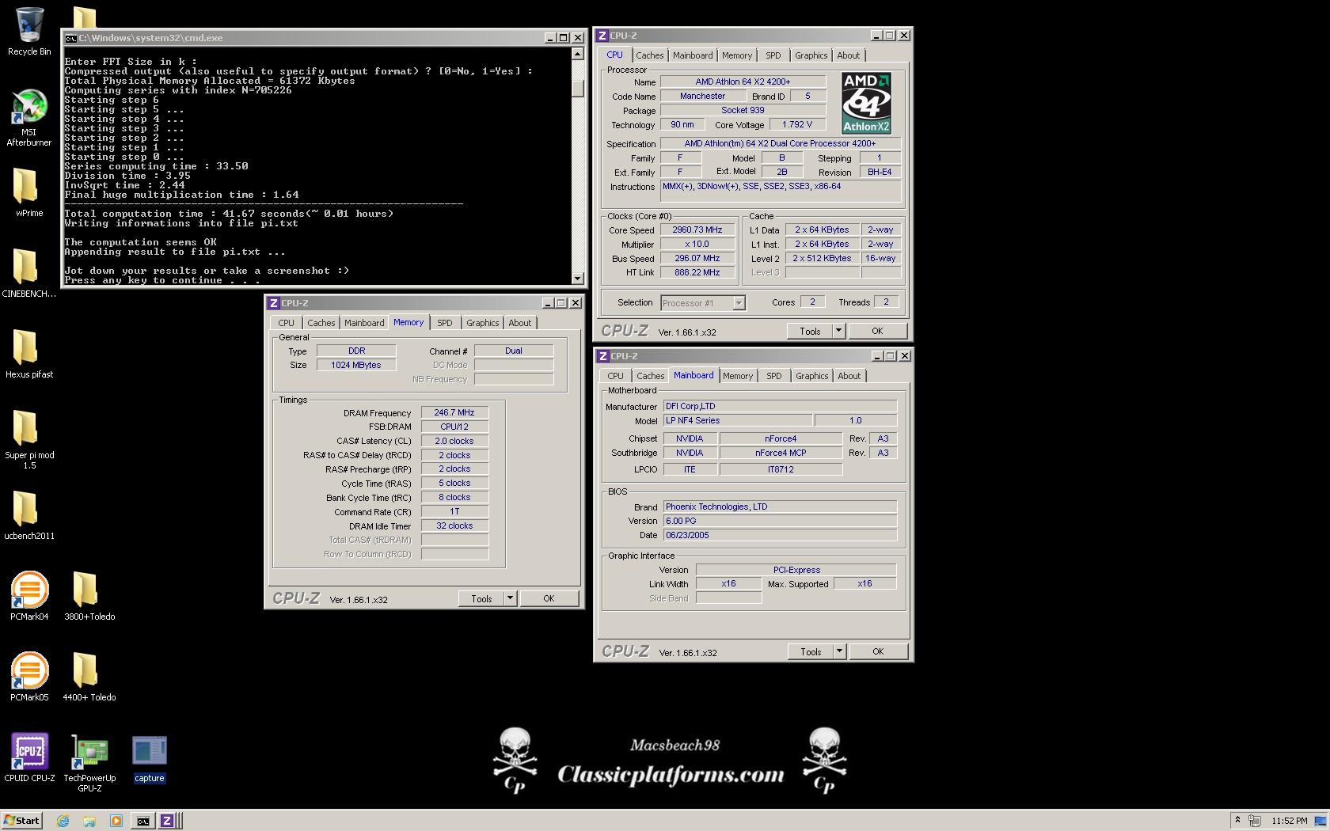The width and height of the screenshot is (1330, 831).
Task: Launch TechPowerUp GPU-Z shortcut
Action: coord(89,763)
